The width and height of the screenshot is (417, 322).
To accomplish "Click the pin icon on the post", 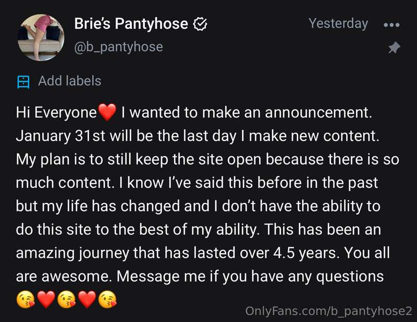I will click(x=394, y=47).
